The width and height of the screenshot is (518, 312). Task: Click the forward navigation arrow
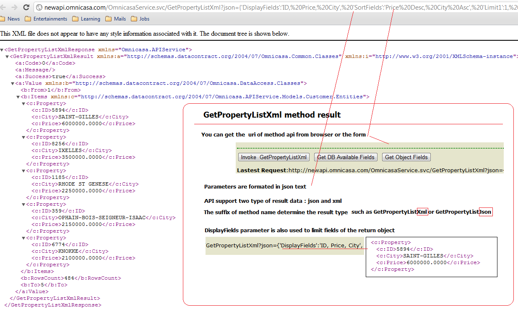[x=14, y=7]
